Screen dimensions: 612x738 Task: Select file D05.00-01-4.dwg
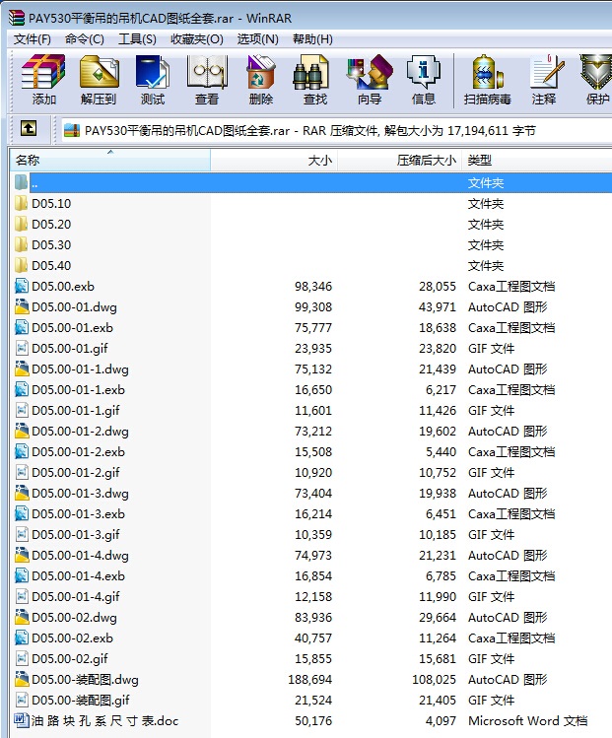[x=80, y=556]
